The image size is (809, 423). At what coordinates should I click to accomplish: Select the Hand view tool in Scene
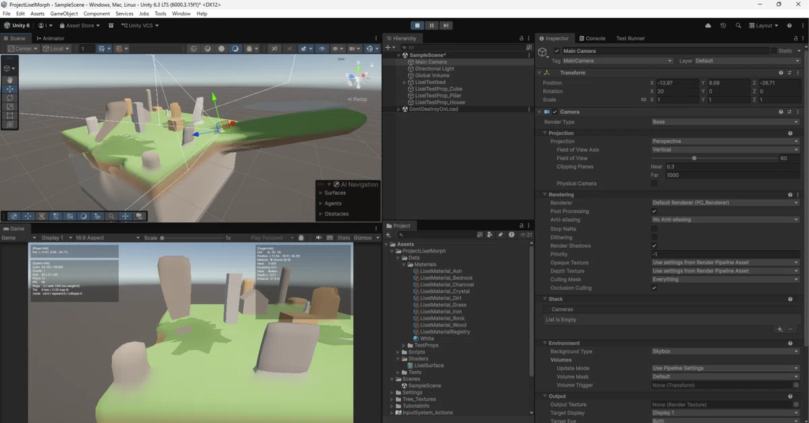coord(9,79)
